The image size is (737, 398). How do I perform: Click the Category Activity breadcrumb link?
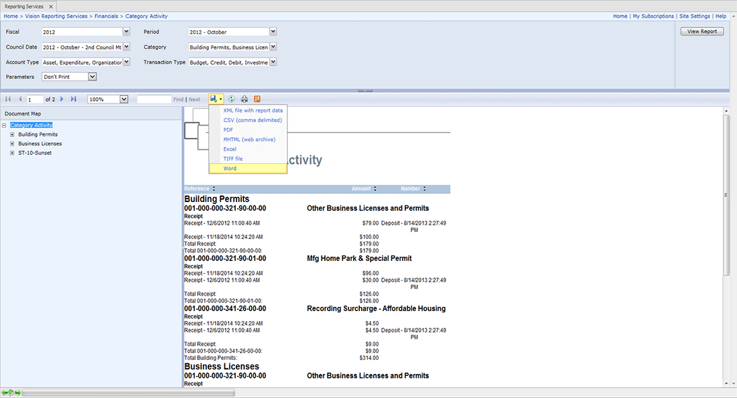[x=146, y=16]
